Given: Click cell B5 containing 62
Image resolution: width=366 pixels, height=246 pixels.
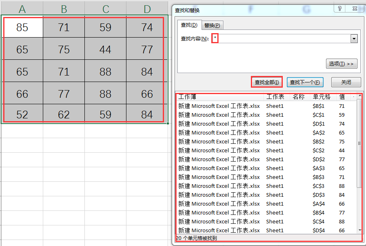Looking at the screenshot, I should [x=64, y=114].
